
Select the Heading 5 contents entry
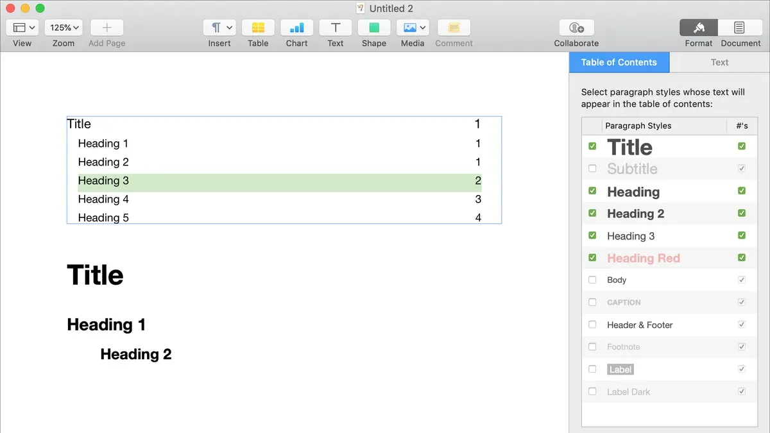[x=279, y=218]
